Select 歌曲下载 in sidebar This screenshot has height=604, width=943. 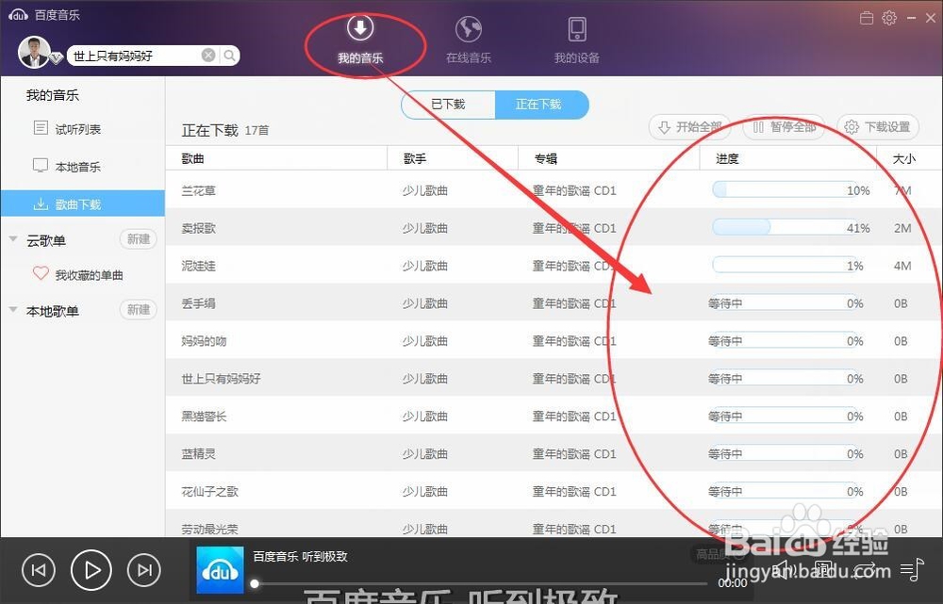[x=82, y=204]
